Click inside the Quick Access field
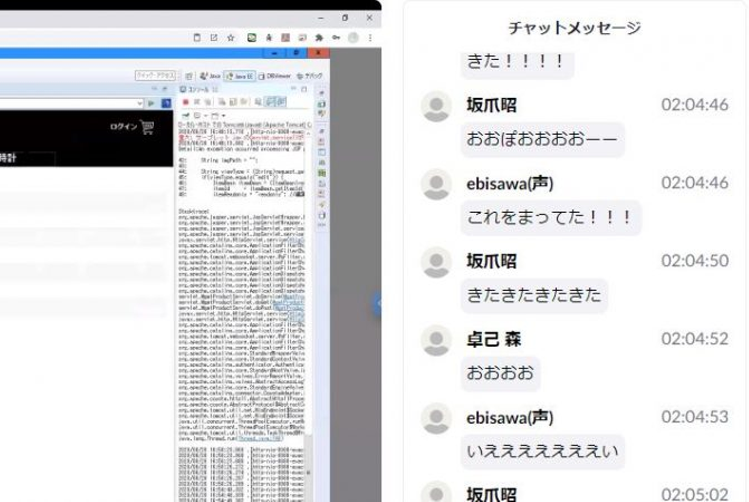 (156, 76)
